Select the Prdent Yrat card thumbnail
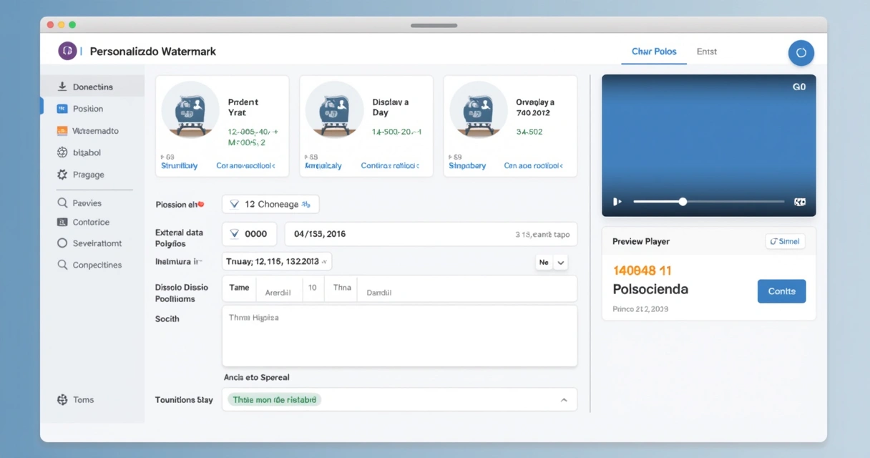870x458 pixels. 190,109
